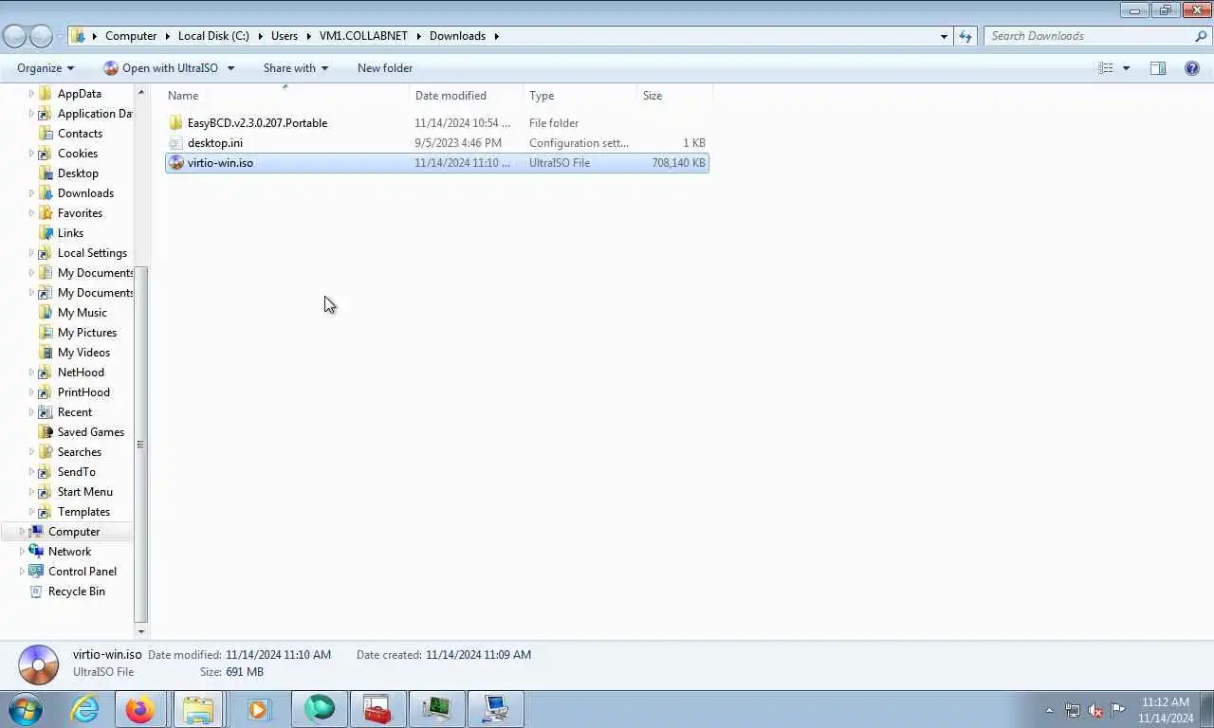
Task: Show the preview pane icon
Action: coord(1158,68)
